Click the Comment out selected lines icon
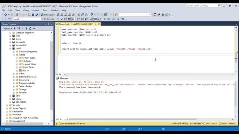This screenshot has width=239, height=134. tap(105, 19)
